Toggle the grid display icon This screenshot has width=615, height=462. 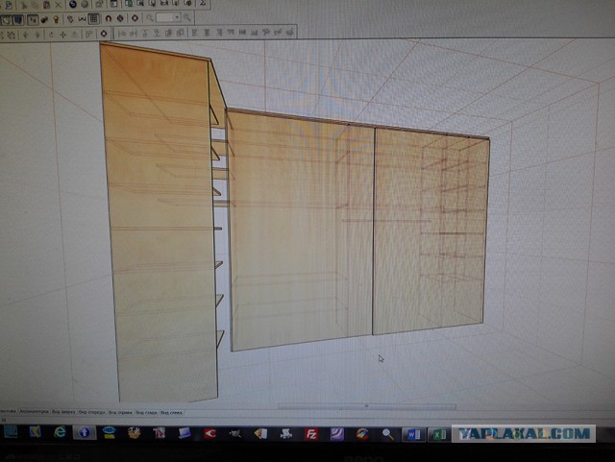pos(93,18)
